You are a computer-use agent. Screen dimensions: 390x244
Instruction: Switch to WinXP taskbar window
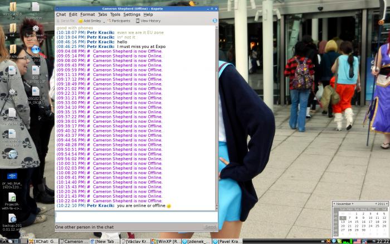166,241
